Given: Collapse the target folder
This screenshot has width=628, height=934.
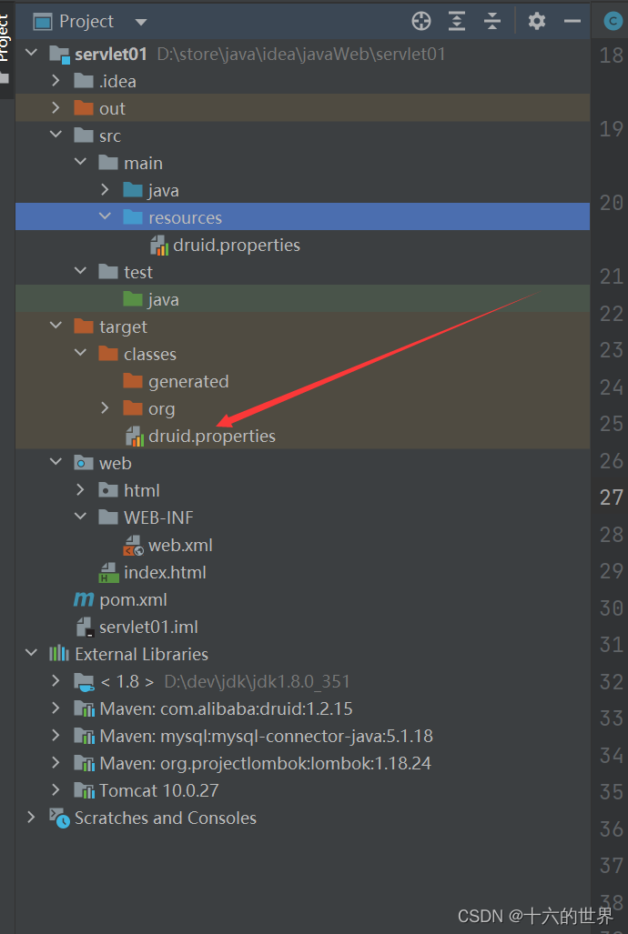Looking at the screenshot, I should pyautogui.click(x=56, y=326).
